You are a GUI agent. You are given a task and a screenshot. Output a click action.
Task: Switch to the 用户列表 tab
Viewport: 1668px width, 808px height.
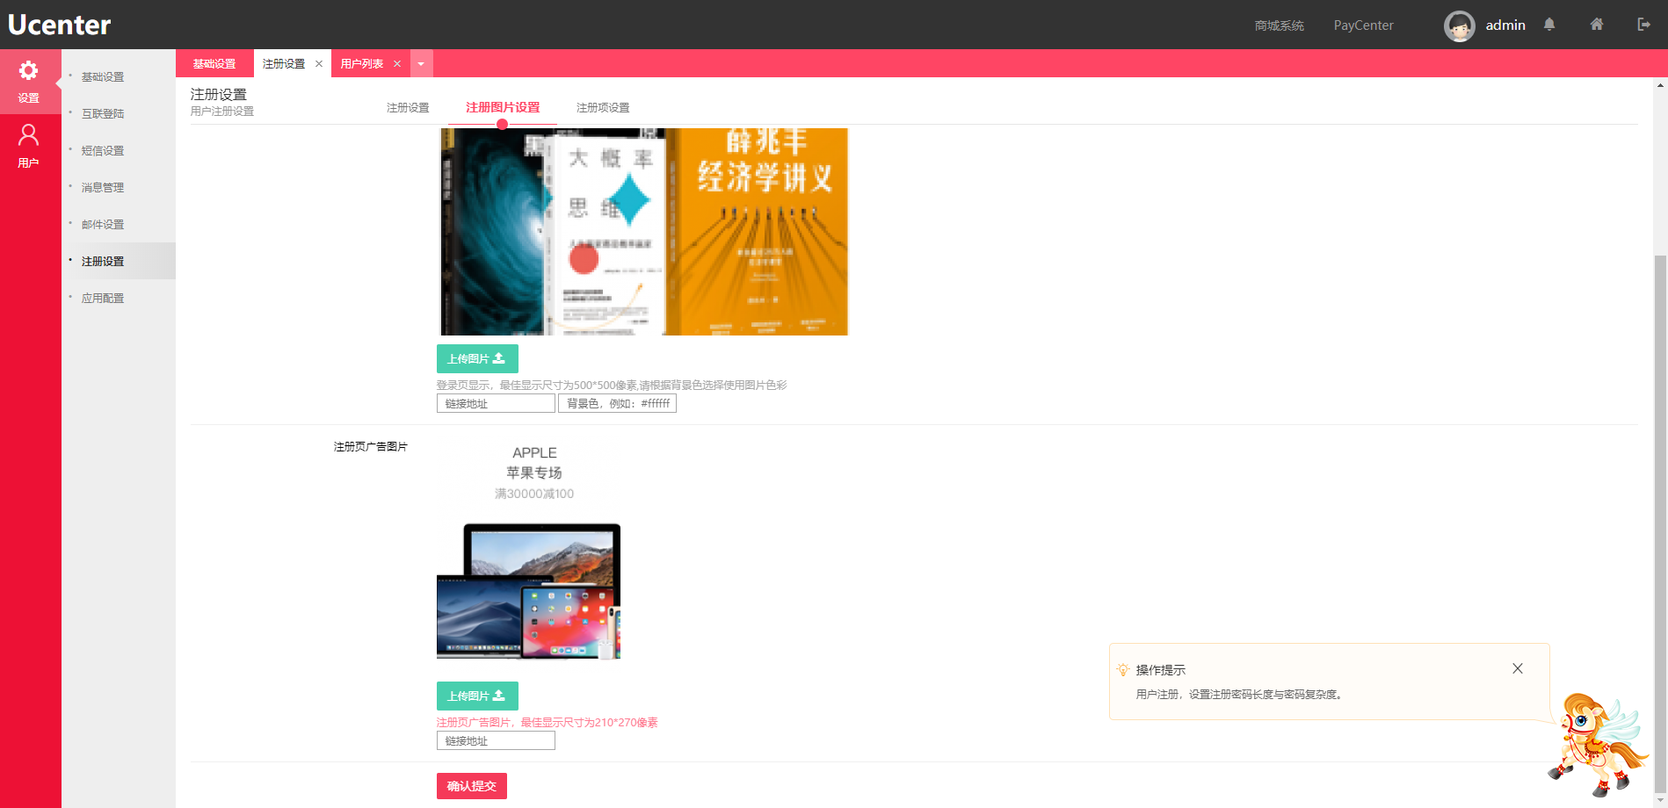tap(362, 64)
